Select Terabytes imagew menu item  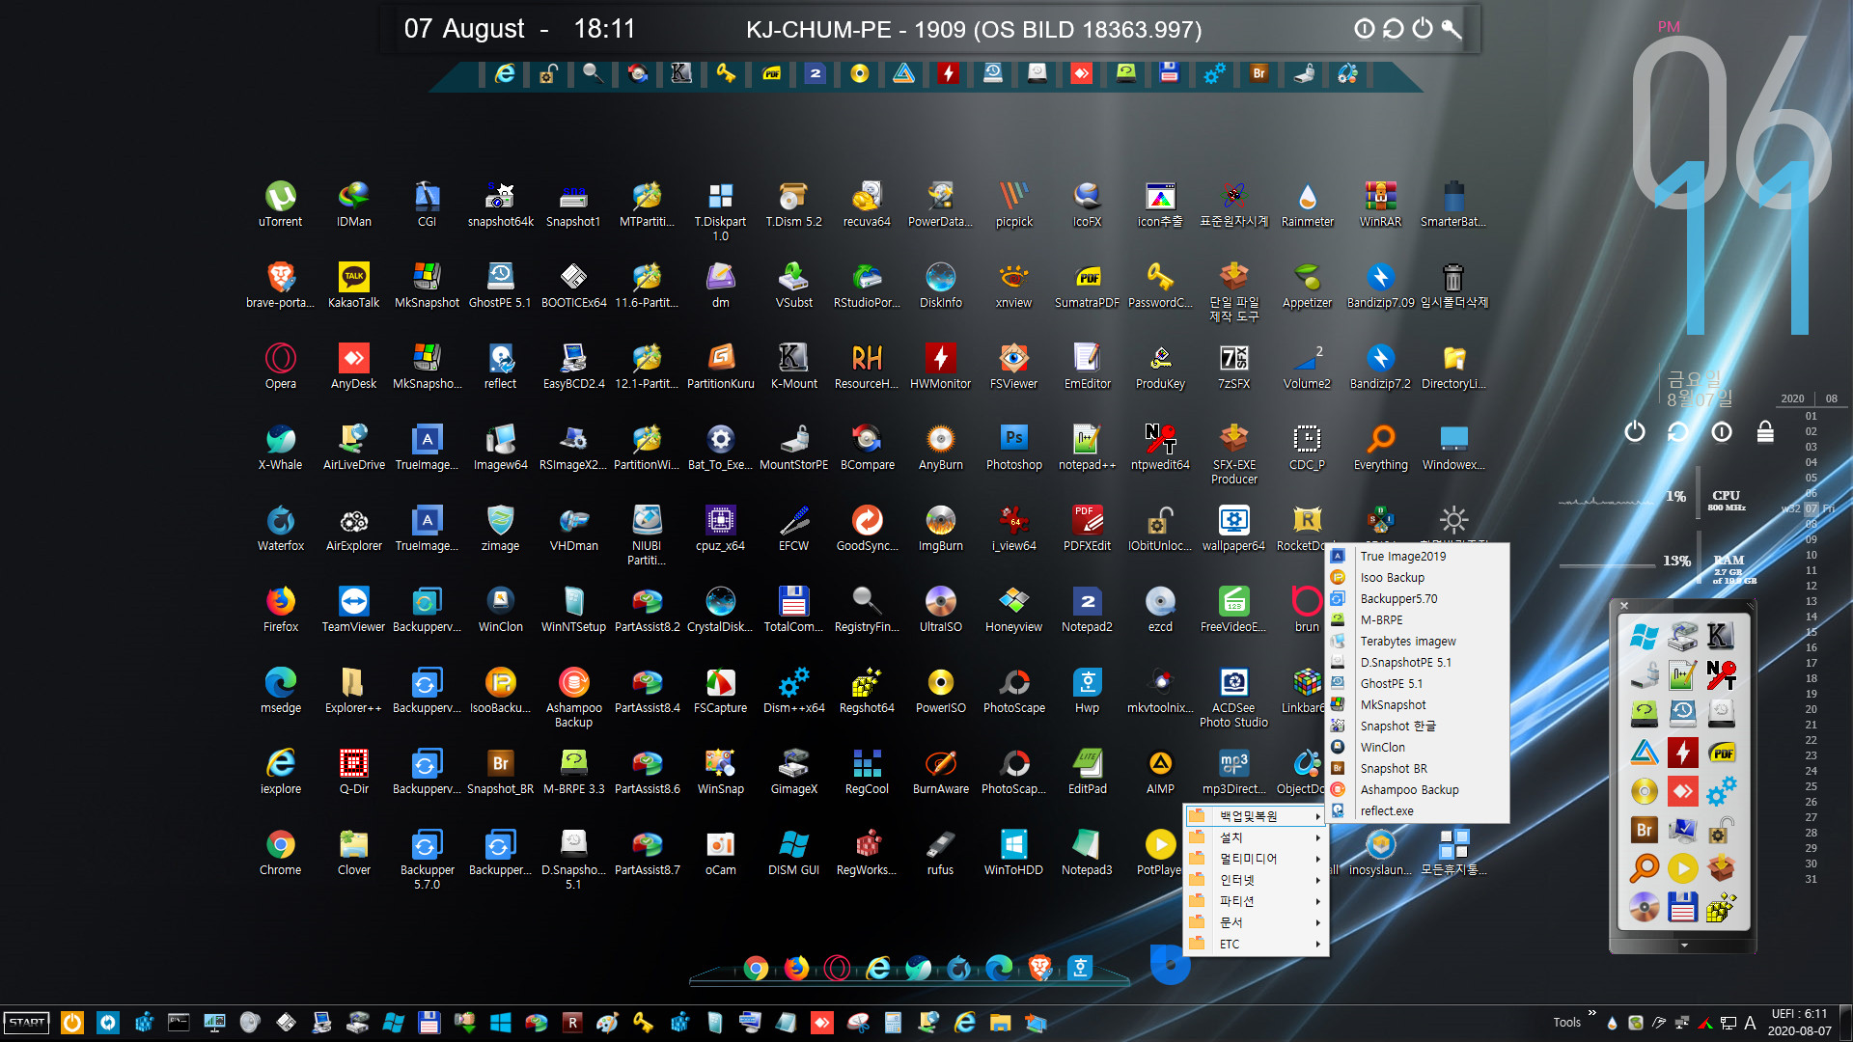click(1418, 642)
